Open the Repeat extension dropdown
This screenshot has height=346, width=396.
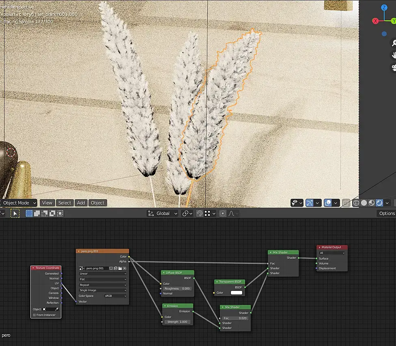(103, 285)
